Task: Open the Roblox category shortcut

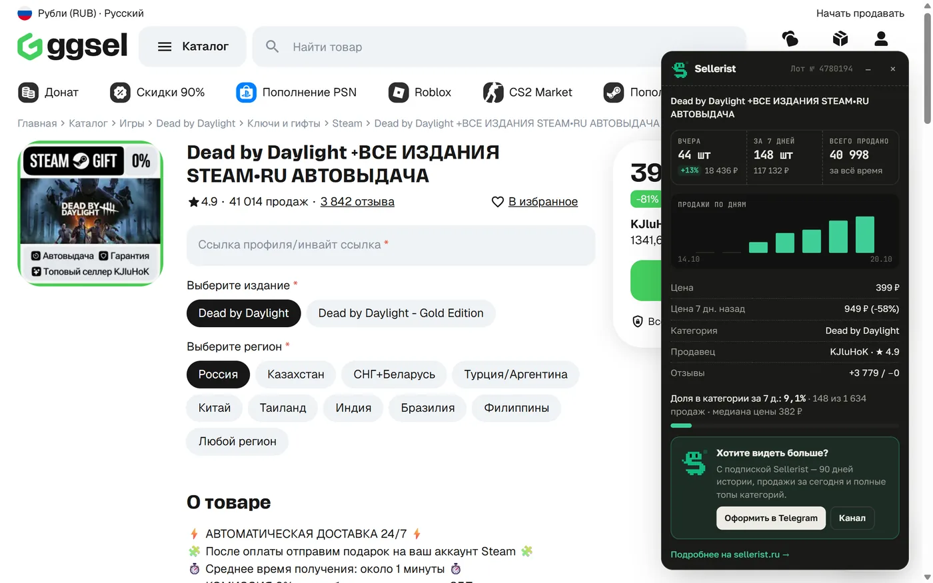Action: pos(420,93)
